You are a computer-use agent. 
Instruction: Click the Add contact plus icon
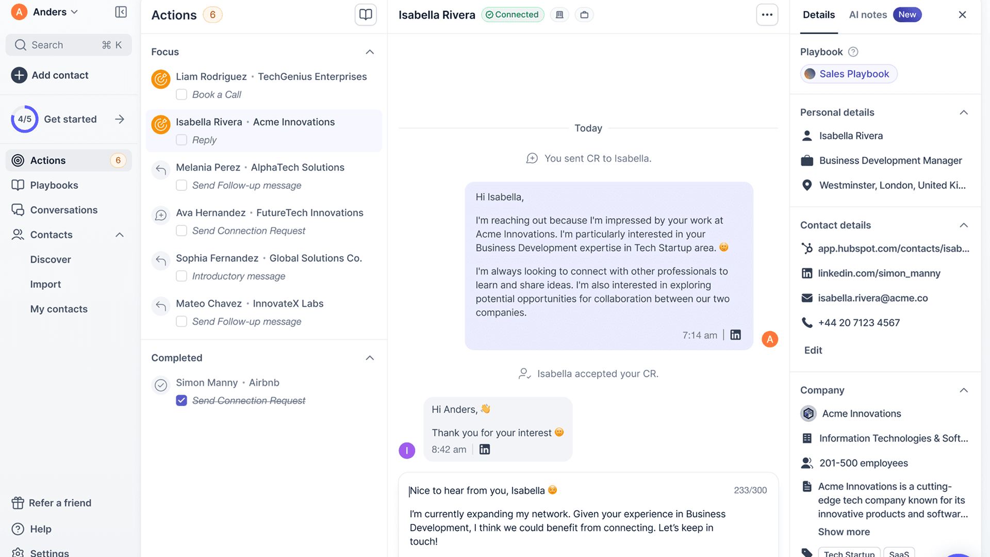coord(19,75)
